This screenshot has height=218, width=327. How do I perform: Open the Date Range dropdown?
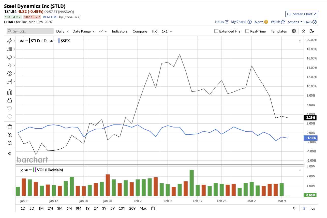(x=84, y=31)
